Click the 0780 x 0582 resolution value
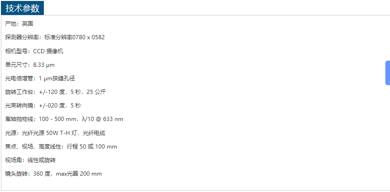 pyautogui.click(x=89, y=37)
